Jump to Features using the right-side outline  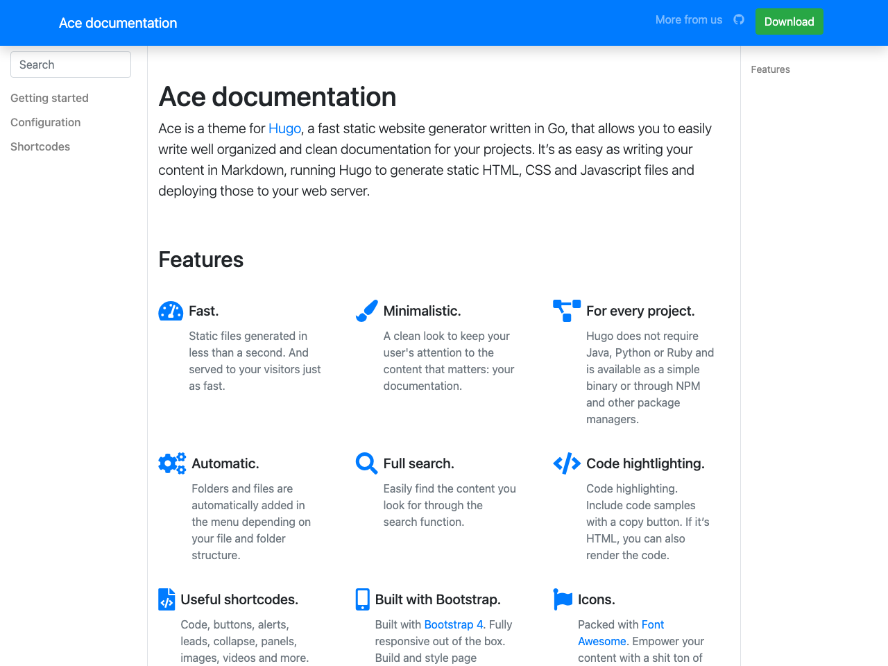point(770,69)
